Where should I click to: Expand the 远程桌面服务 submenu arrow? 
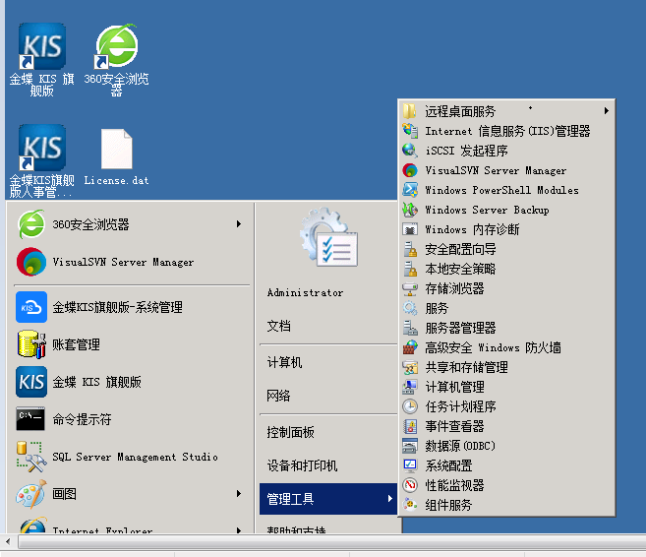[606, 110]
